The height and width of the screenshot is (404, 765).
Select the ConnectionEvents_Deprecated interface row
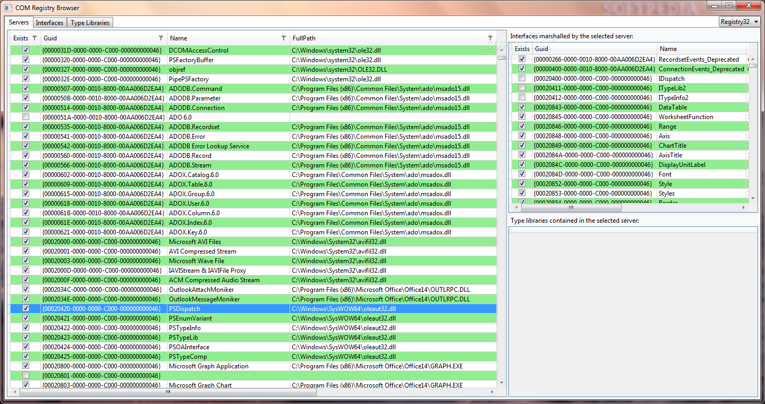(630, 69)
